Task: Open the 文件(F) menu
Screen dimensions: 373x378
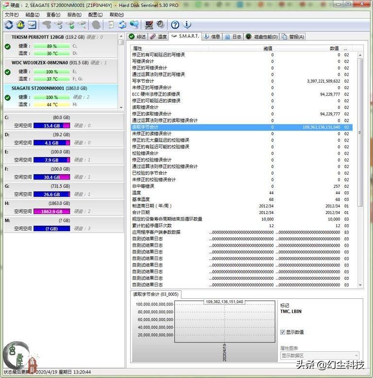Action: (x=12, y=15)
